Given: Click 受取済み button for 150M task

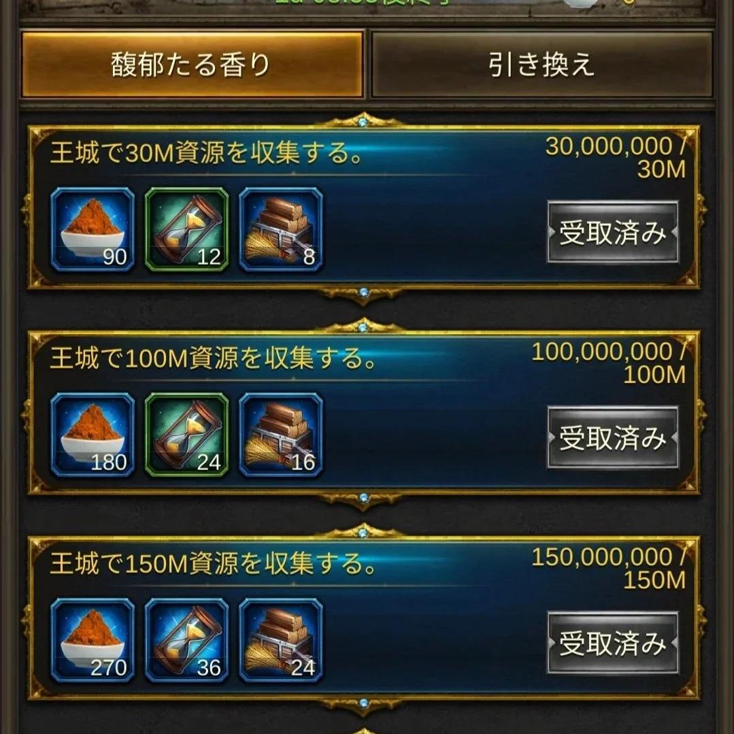Looking at the screenshot, I should tap(613, 643).
